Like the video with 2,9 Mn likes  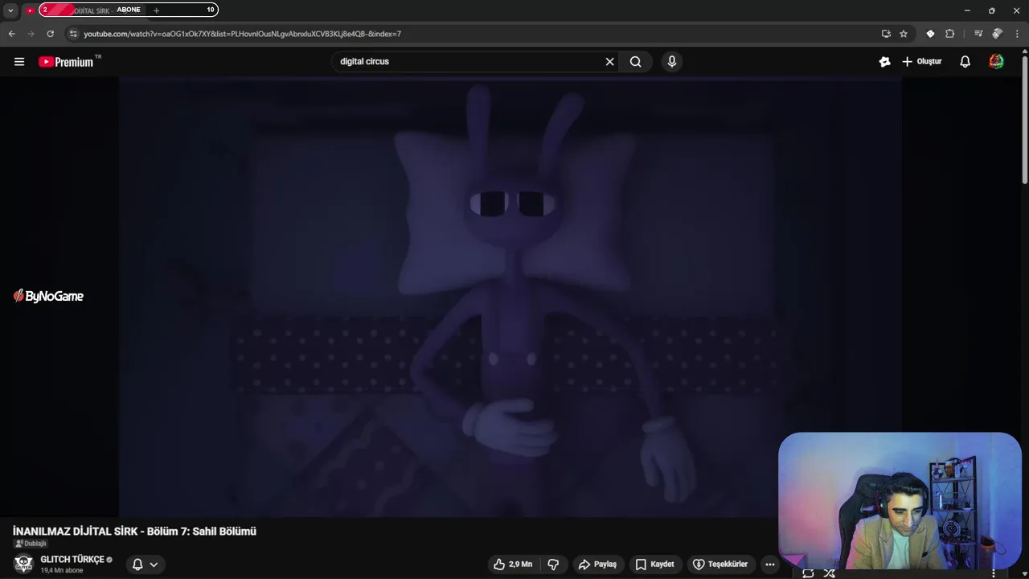(514, 565)
